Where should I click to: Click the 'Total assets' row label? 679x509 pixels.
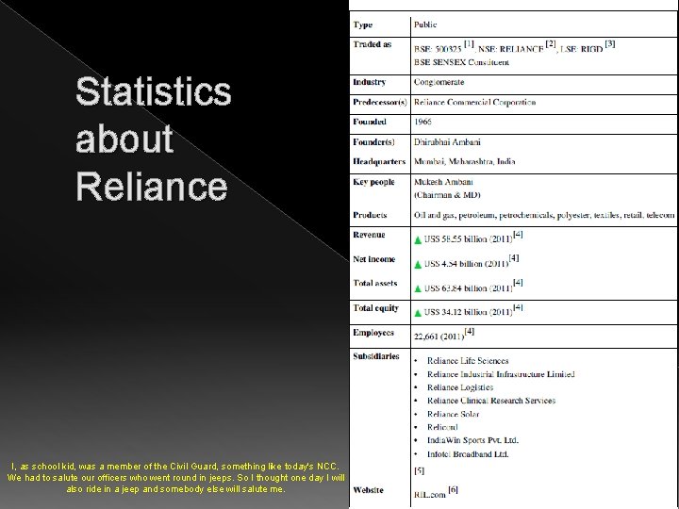tap(374, 283)
